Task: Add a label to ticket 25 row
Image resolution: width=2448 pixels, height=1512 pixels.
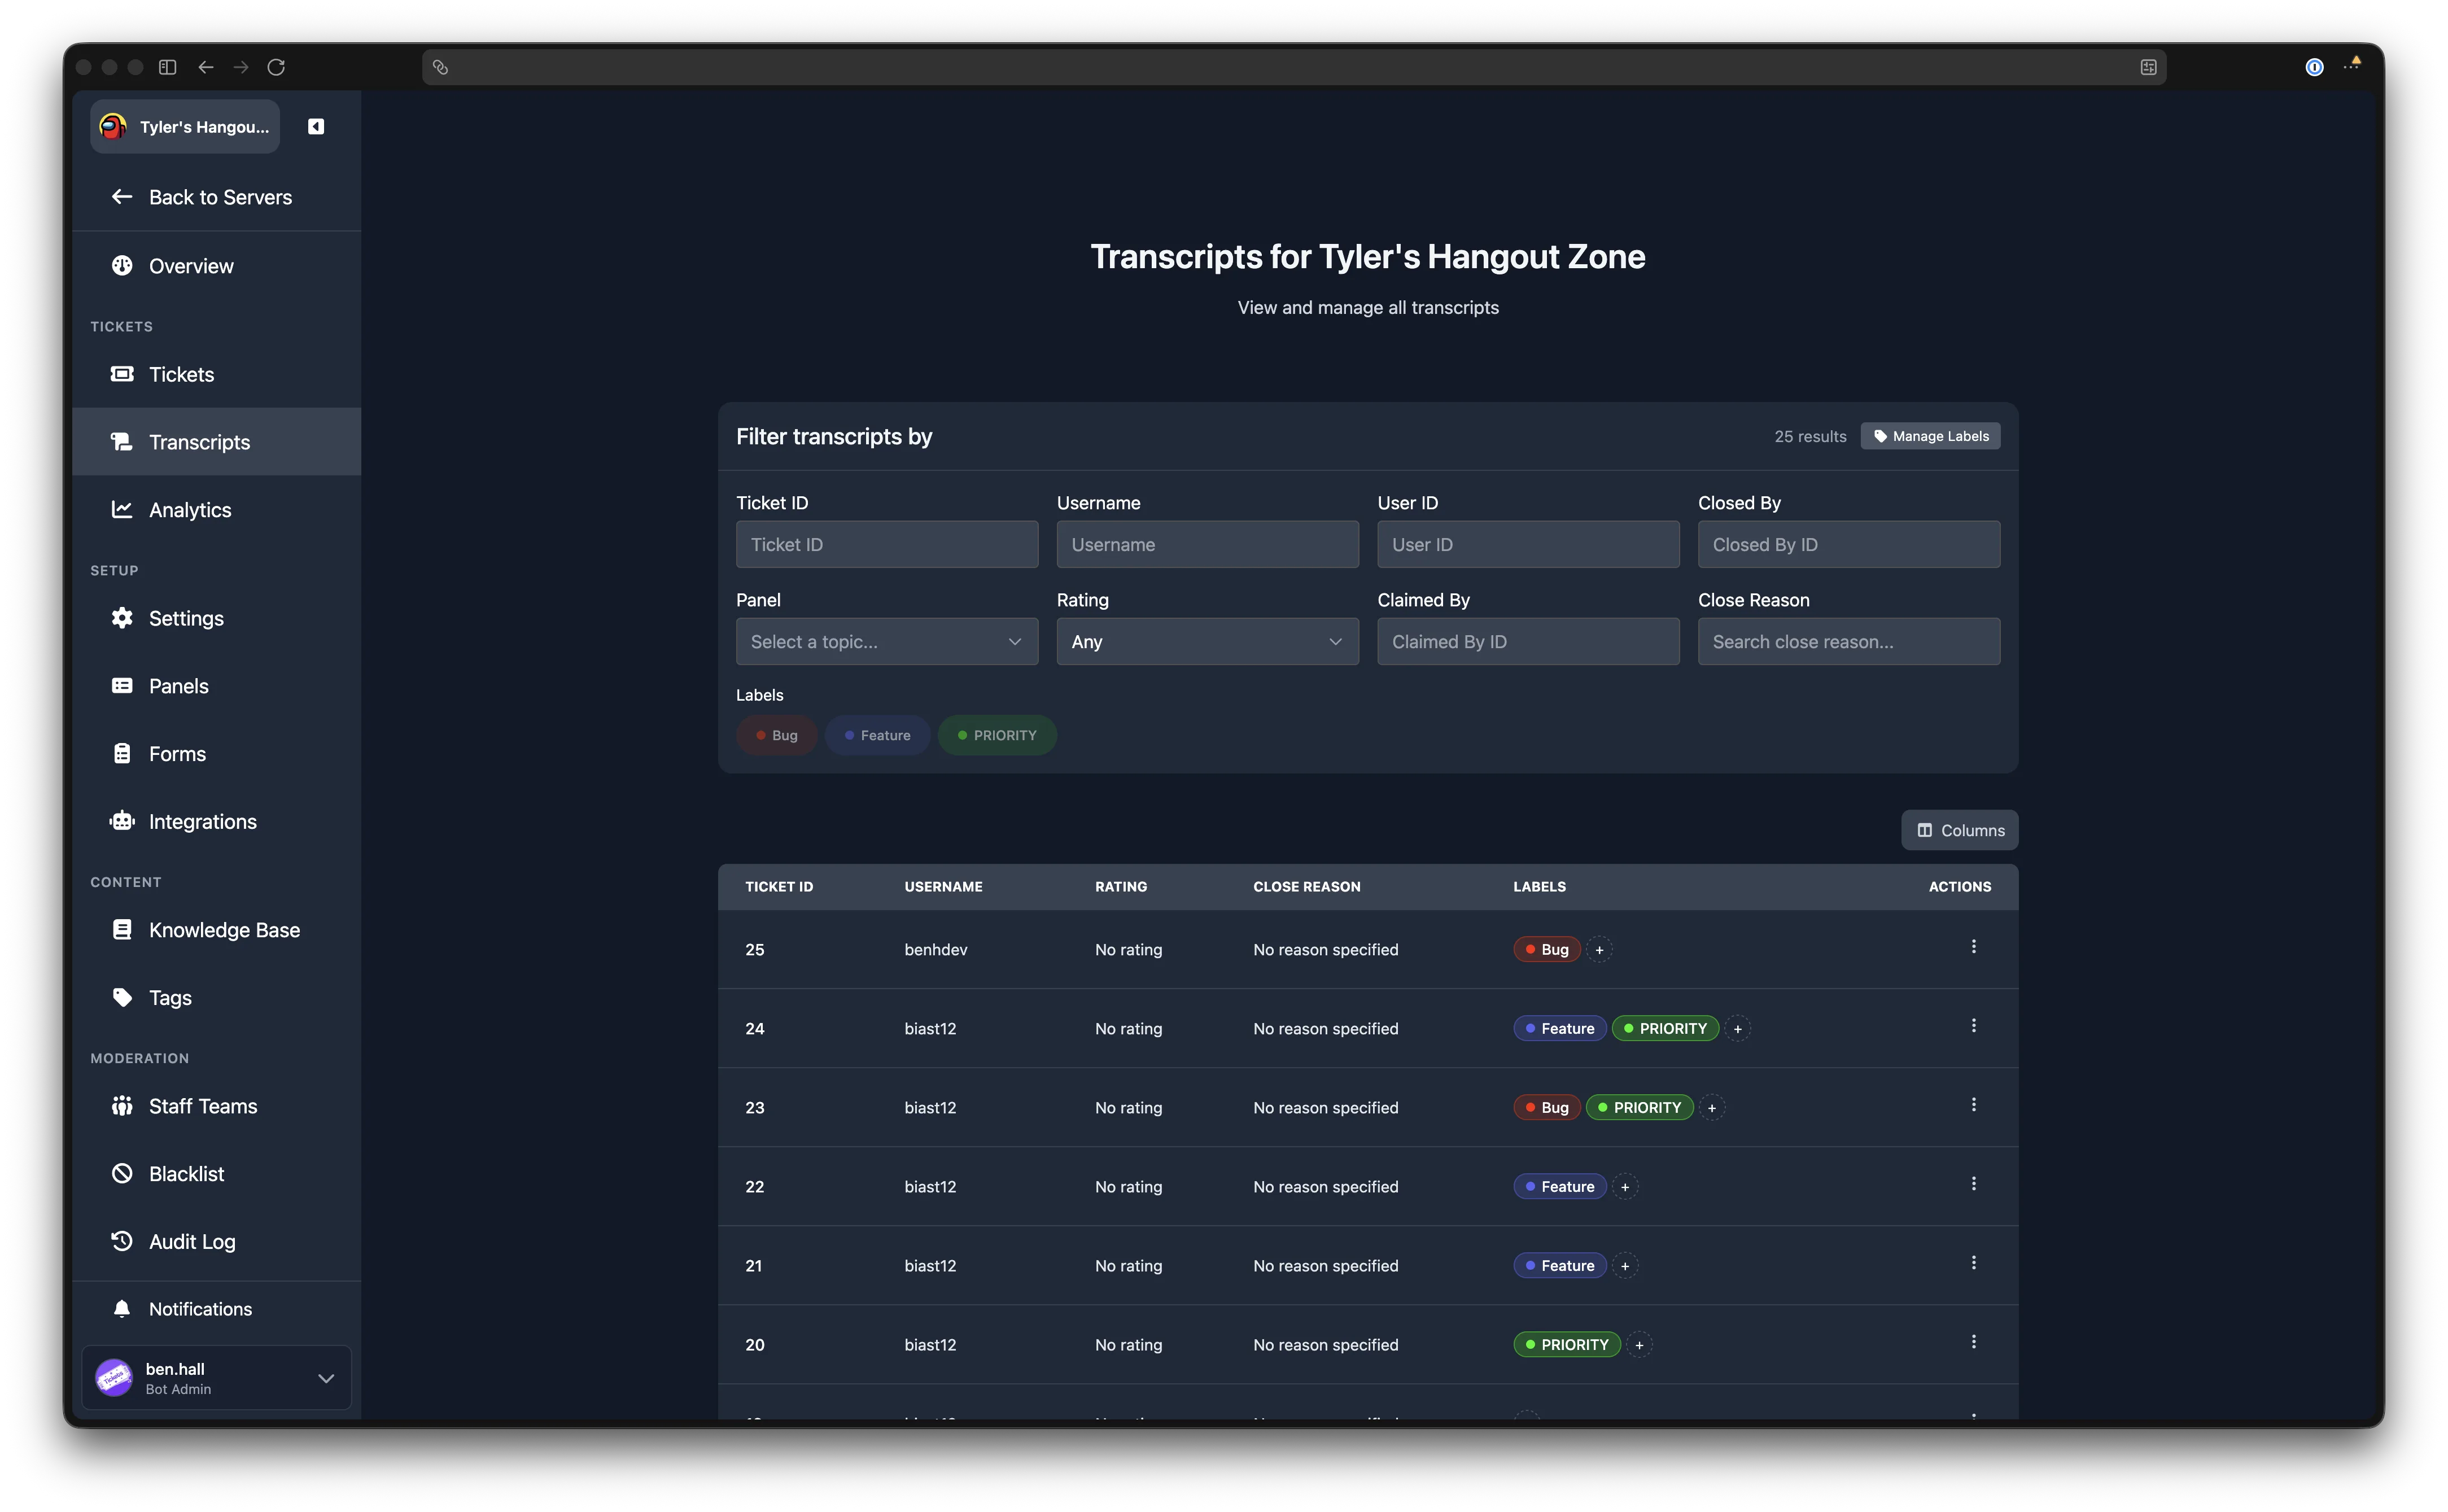Action: coord(1599,949)
